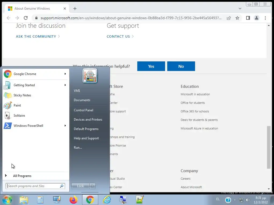
Task: Open Chrome tab search chevron
Action: (240, 8)
